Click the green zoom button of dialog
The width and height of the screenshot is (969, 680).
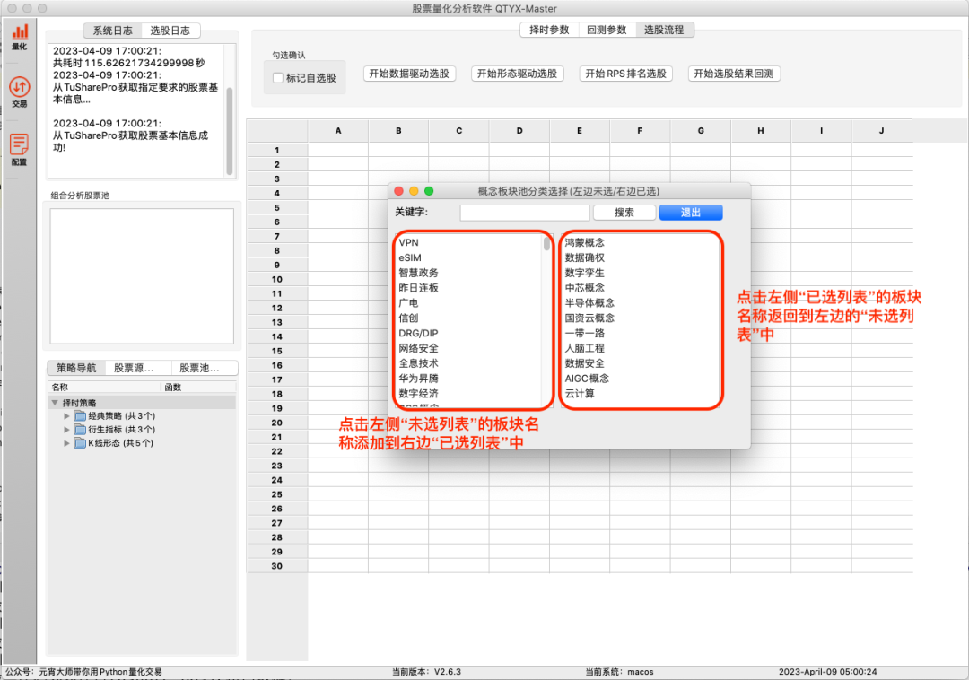point(429,191)
